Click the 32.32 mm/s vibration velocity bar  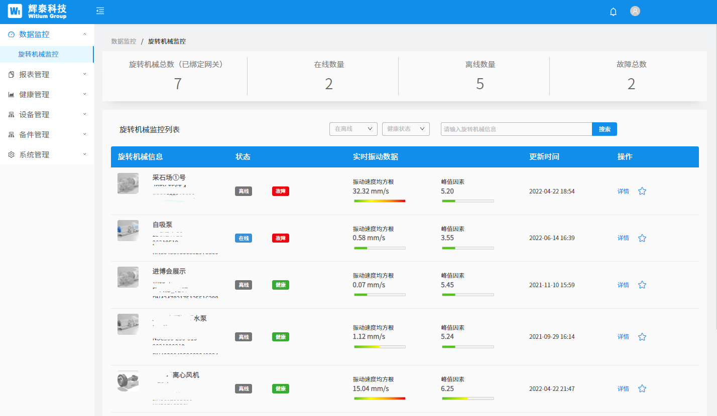tap(380, 201)
